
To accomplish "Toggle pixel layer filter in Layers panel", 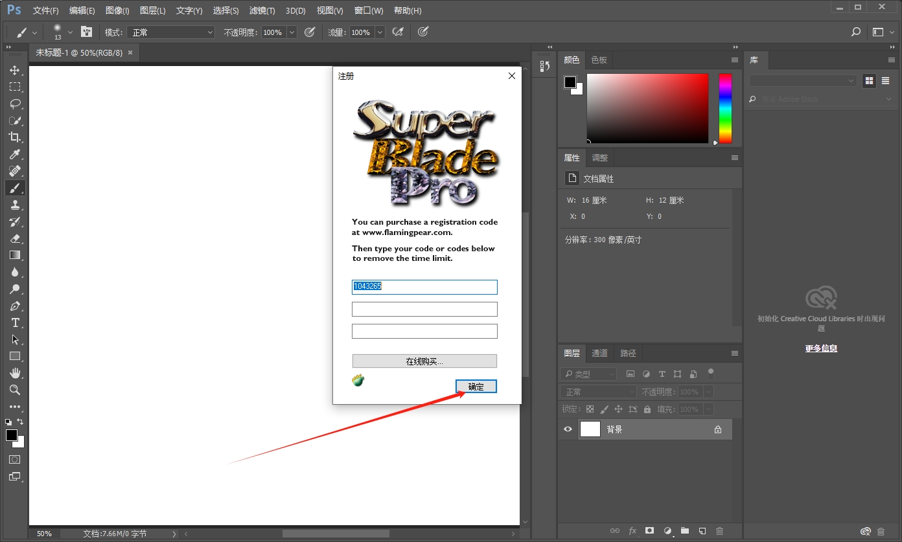I will click(630, 374).
